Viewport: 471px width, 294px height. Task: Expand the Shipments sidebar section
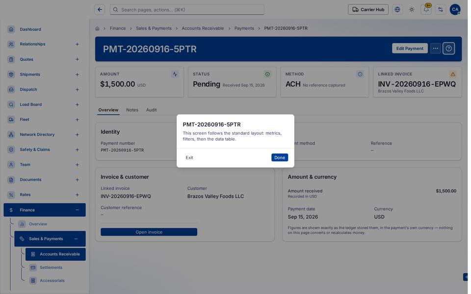click(x=77, y=74)
